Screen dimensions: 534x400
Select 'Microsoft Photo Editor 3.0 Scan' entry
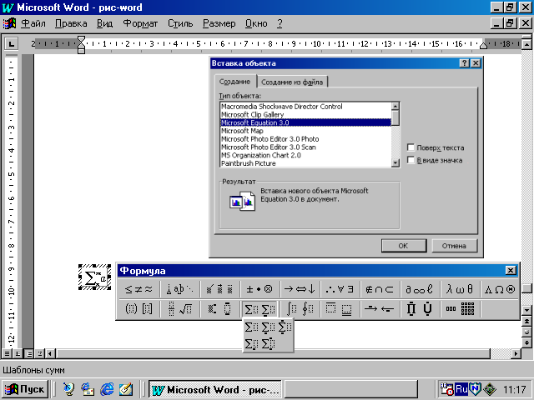pos(305,147)
